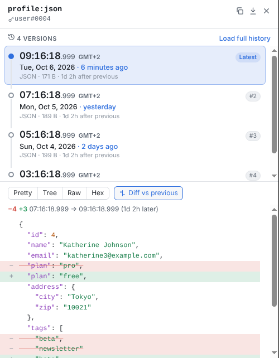Click the -4 removals count

click(x=12, y=209)
